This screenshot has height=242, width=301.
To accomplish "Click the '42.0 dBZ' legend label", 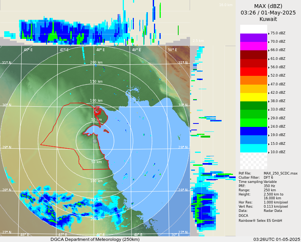I will tap(278, 92).
